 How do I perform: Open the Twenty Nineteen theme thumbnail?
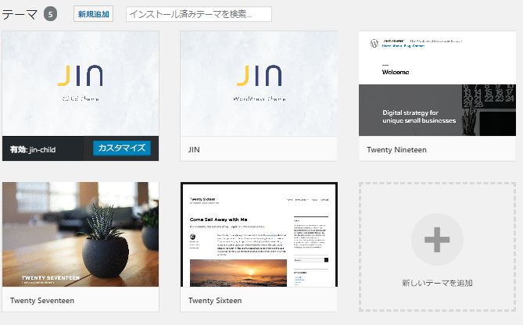click(437, 84)
